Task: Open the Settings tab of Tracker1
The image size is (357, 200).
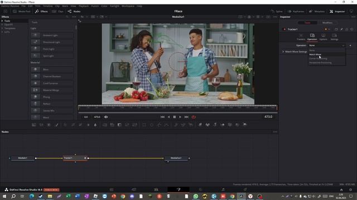Action: tap(334, 37)
